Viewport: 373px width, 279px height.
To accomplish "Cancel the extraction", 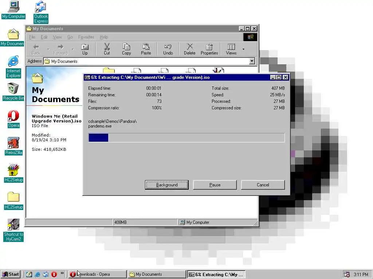I will (263, 185).
